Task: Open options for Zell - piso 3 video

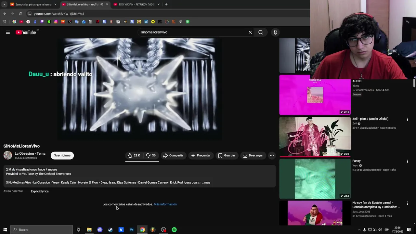Action: [407, 119]
